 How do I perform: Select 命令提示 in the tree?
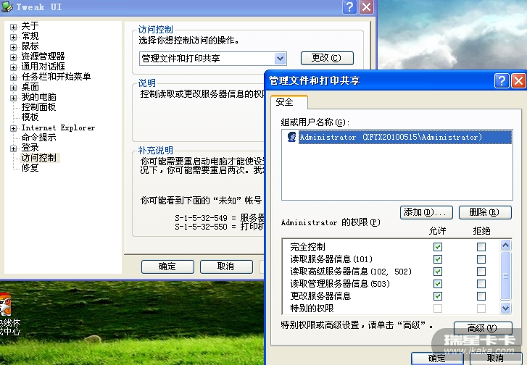[38, 138]
